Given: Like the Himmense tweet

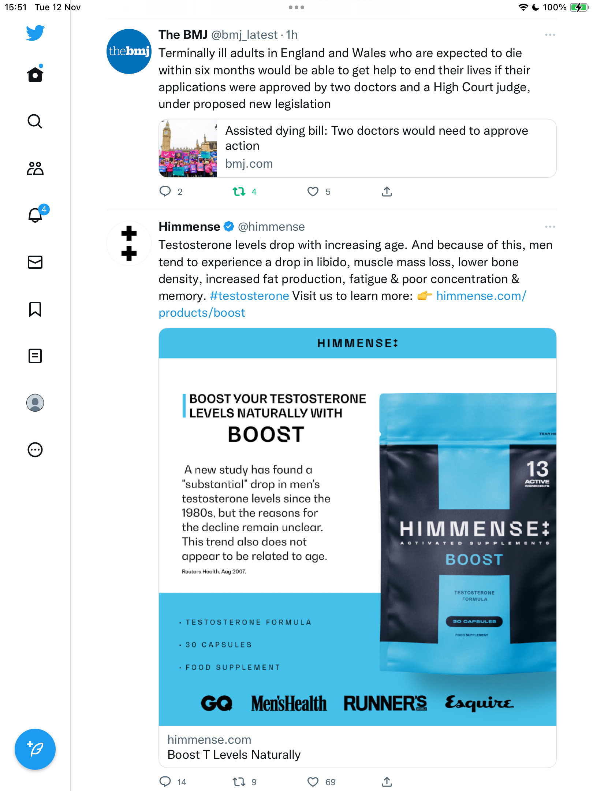Looking at the screenshot, I should point(313,782).
